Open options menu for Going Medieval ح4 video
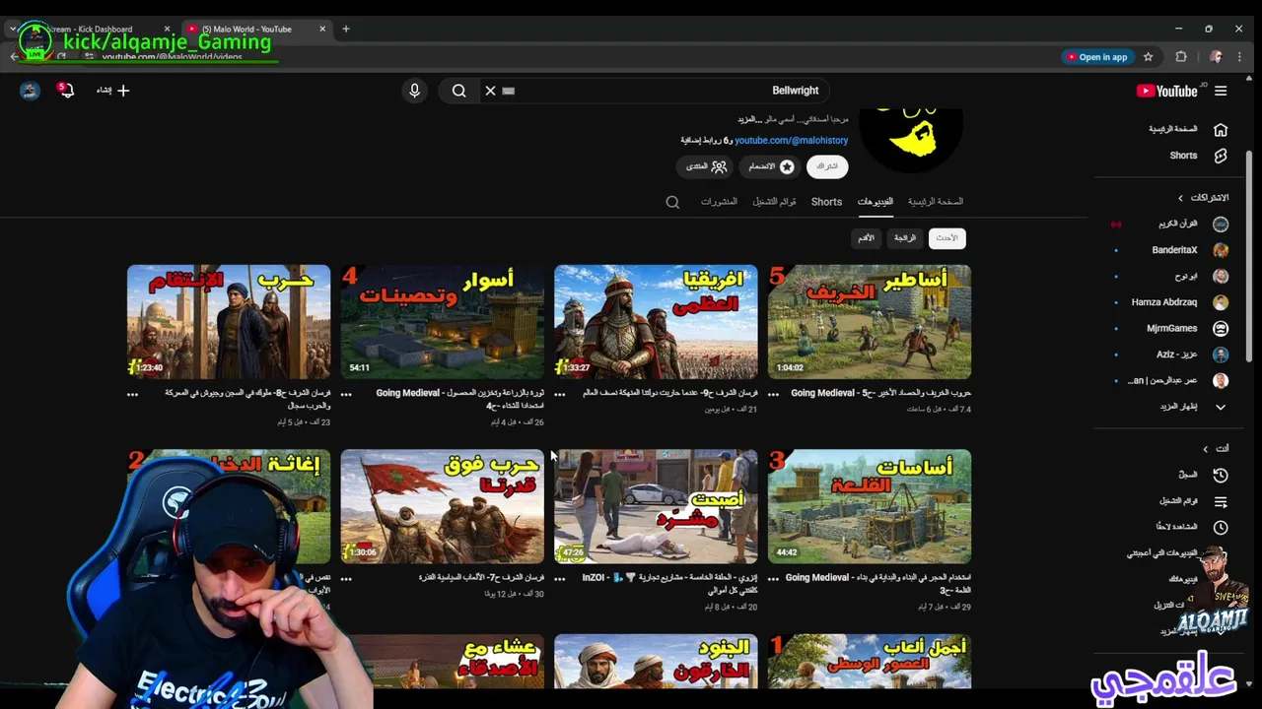The height and width of the screenshot is (709, 1262). point(346,394)
